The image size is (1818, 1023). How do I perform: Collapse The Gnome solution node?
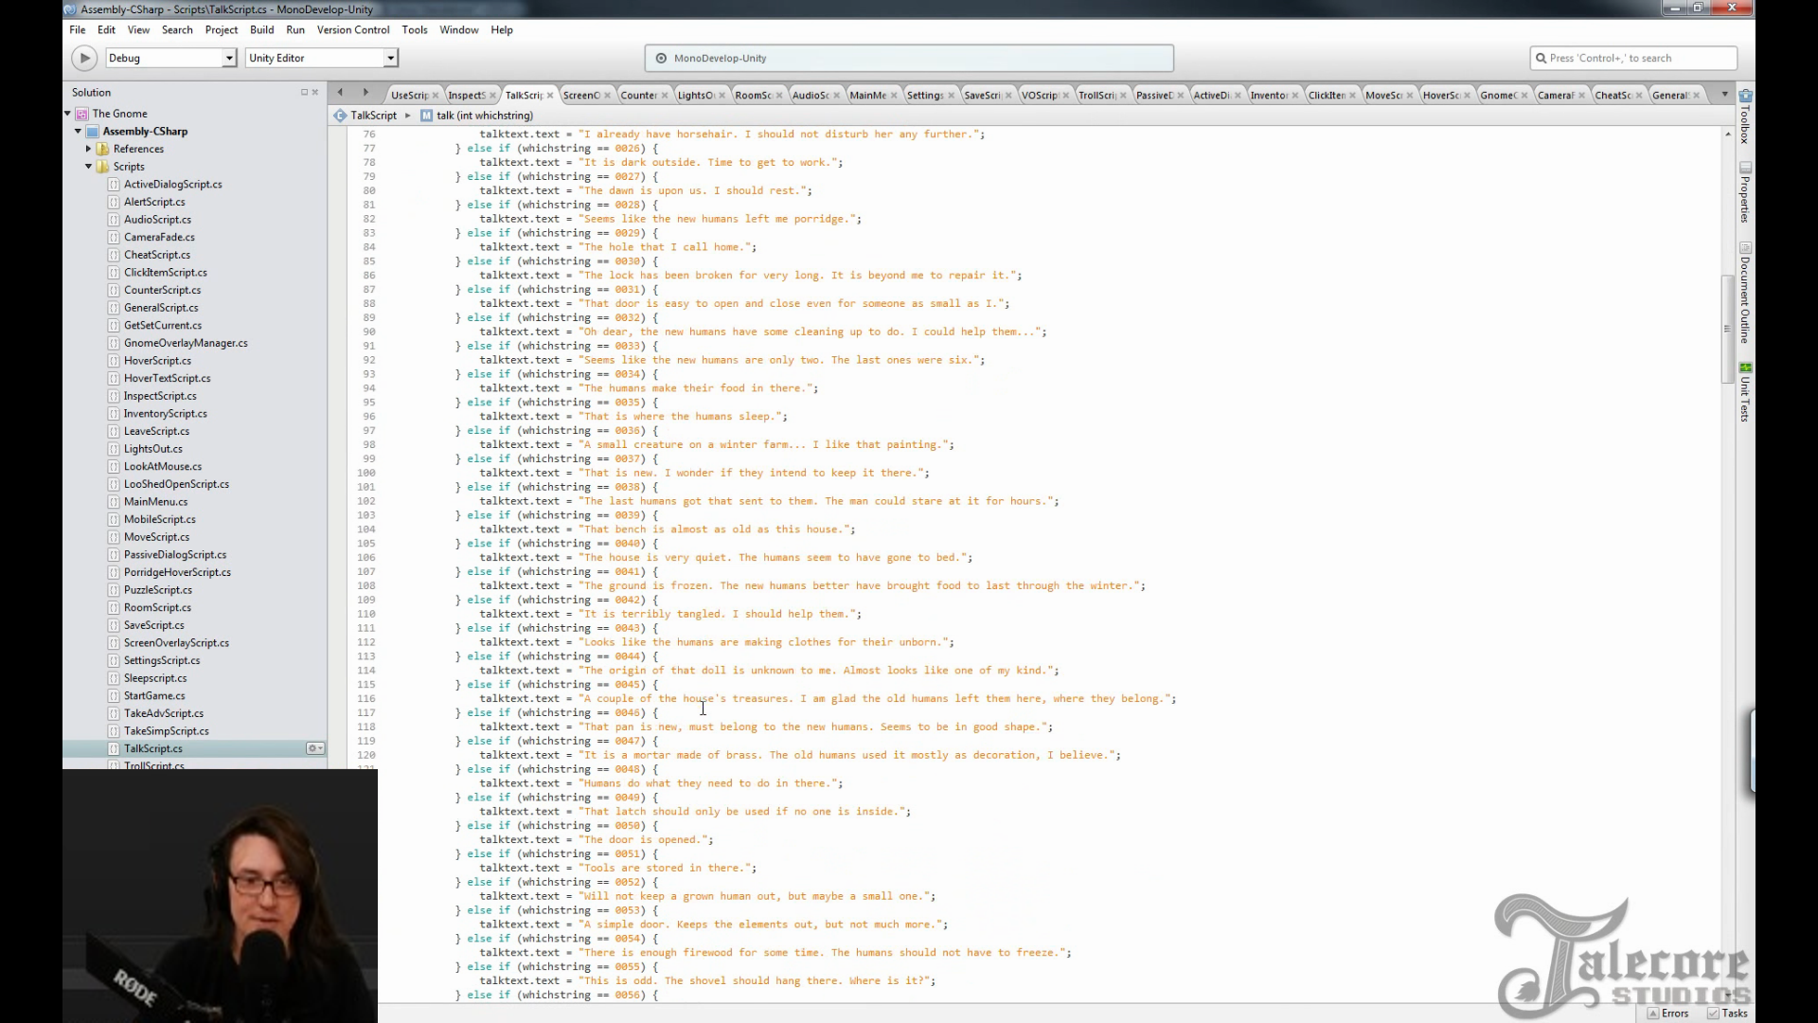[68, 114]
